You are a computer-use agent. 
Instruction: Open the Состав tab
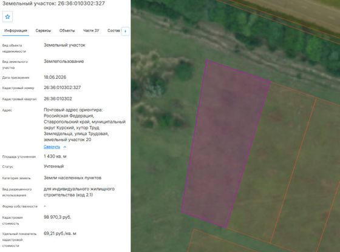(x=114, y=31)
